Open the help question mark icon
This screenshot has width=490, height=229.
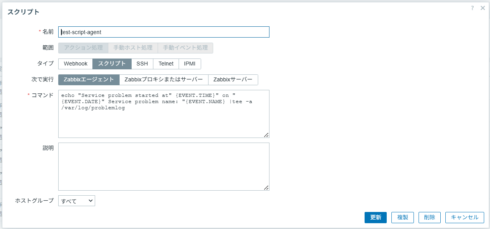[473, 8]
